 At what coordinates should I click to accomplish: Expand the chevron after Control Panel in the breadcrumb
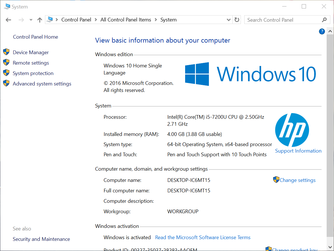(x=96, y=20)
